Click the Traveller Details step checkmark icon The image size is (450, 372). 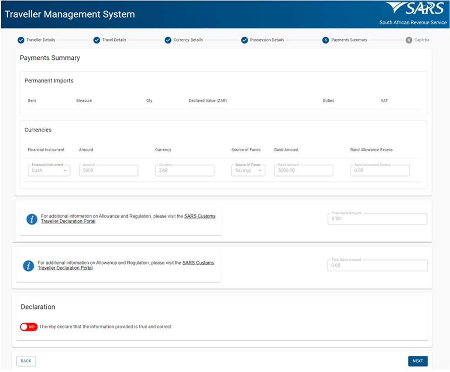21,40
